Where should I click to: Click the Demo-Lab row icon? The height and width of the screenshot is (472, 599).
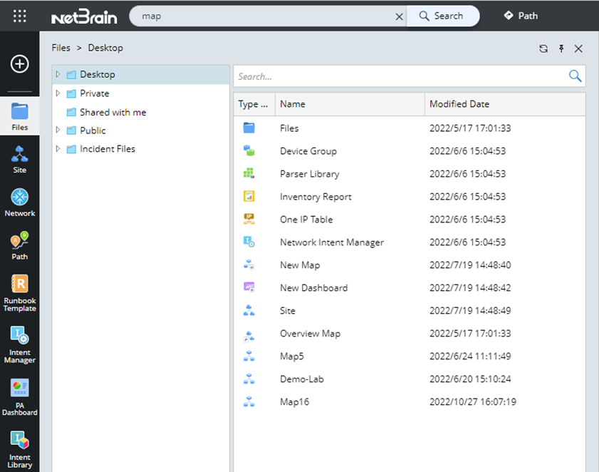tap(249, 379)
